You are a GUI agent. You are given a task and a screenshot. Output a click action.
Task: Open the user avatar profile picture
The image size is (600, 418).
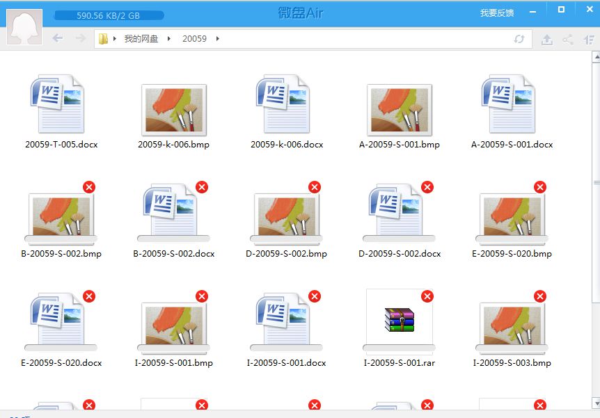24,26
